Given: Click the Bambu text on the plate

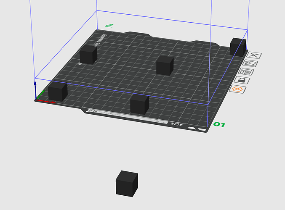Looking at the screenshot, I should pyautogui.click(x=100, y=40).
